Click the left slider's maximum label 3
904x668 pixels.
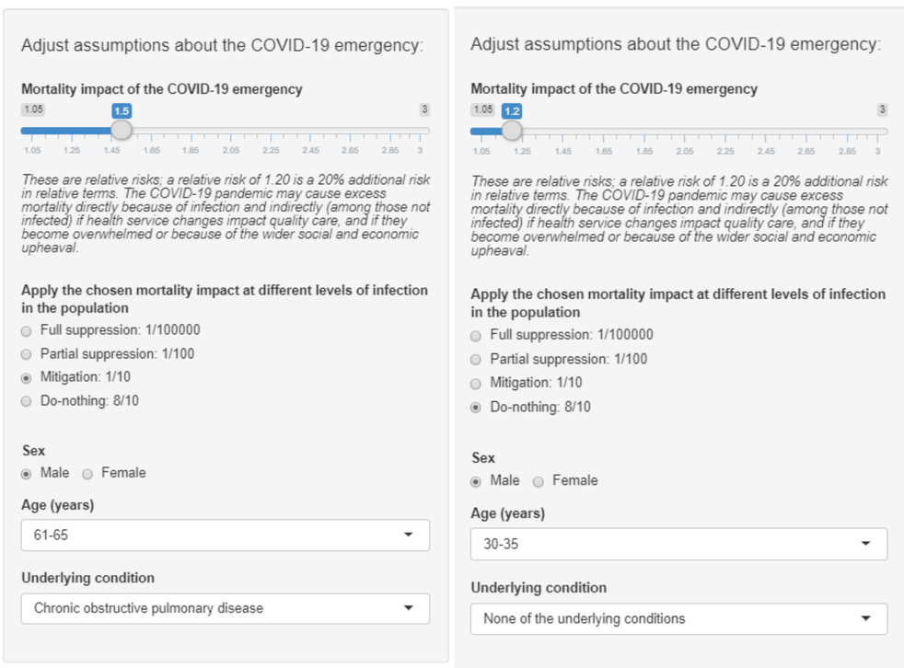[x=424, y=109]
